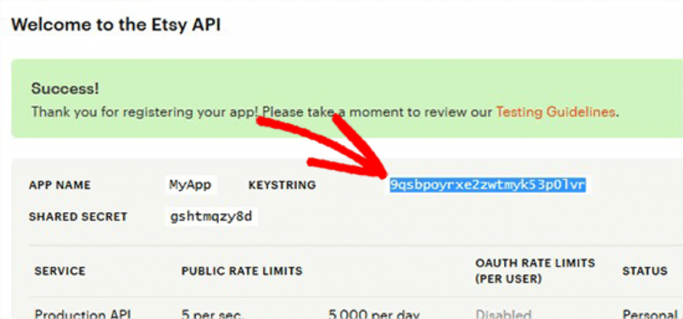
Task: Click the SHARED SECRET label
Action: click(x=78, y=217)
